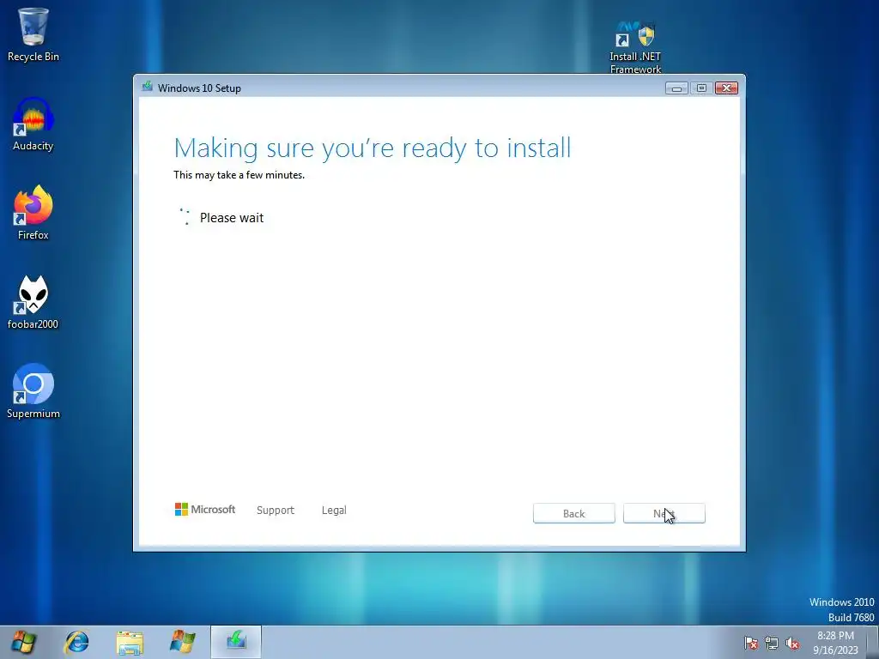The height and width of the screenshot is (659, 879).
Task: Open the Supermium browser shortcut
Action: click(33, 391)
